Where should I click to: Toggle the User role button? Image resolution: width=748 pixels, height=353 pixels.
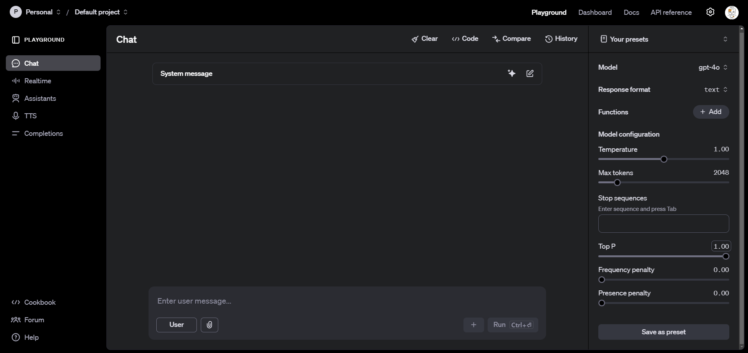pyautogui.click(x=176, y=325)
